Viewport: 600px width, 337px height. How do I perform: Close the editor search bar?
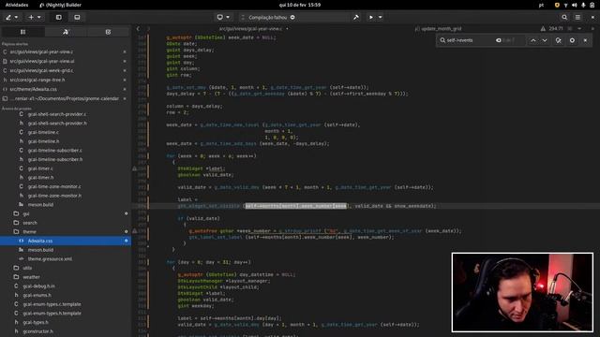(x=585, y=40)
